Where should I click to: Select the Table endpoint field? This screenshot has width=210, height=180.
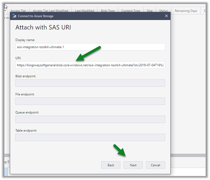[x=90, y=137]
